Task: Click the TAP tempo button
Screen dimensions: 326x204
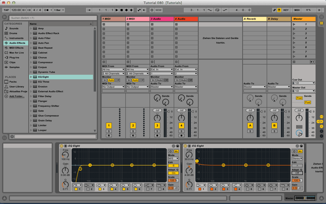Action: tap(6, 10)
